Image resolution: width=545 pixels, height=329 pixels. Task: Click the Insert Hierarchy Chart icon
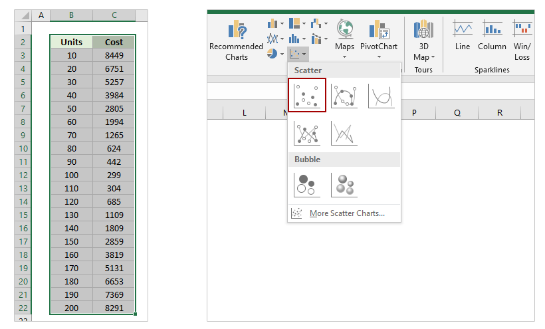pyautogui.click(x=294, y=24)
